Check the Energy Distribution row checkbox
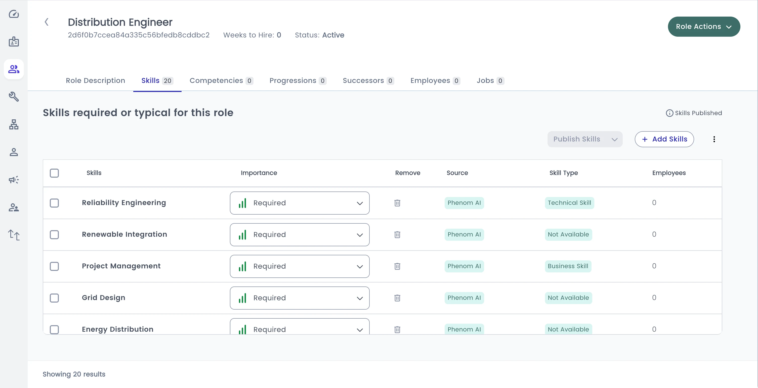 point(54,329)
